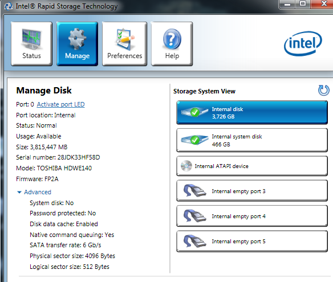
Task: Click the Internal system disk drive icon
Action: pyautogui.click(x=194, y=140)
